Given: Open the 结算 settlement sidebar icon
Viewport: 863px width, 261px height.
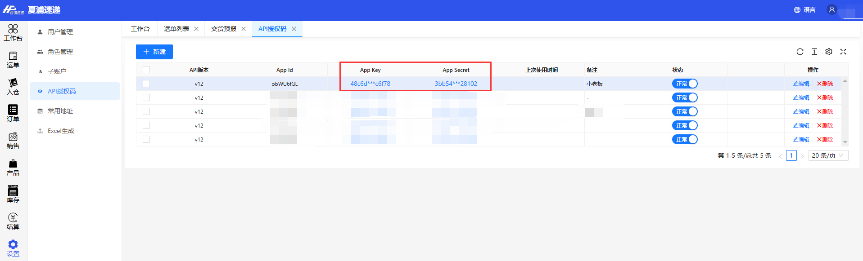Looking at the screenshot, I should (13, 221).
